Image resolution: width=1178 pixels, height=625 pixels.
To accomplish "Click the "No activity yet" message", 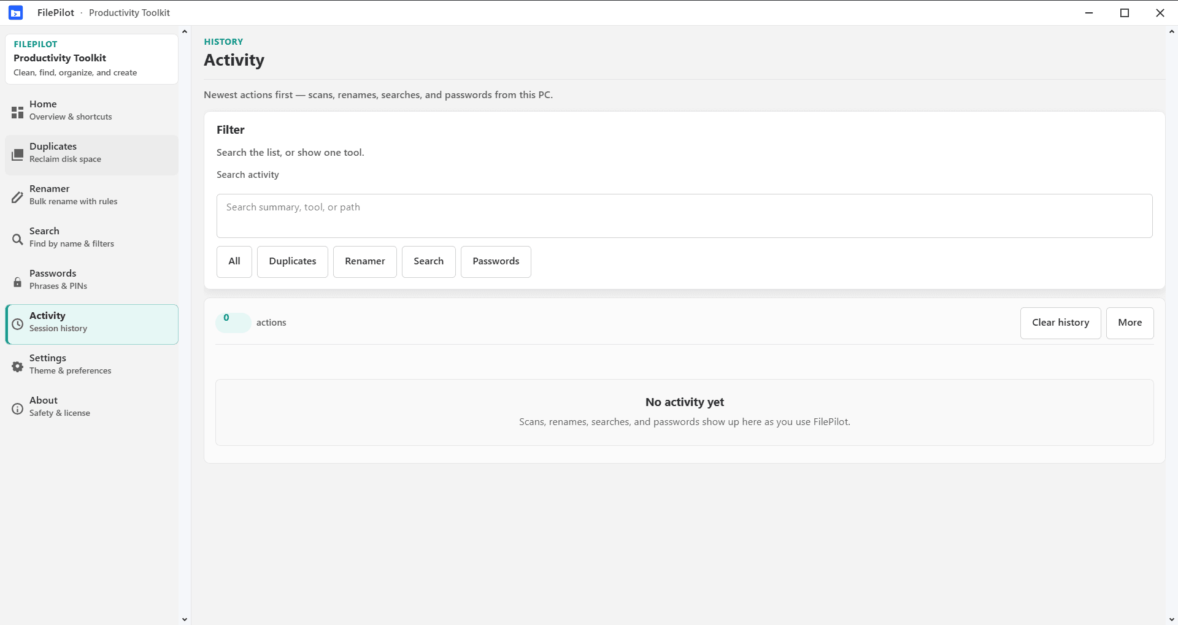I will 685,402.
